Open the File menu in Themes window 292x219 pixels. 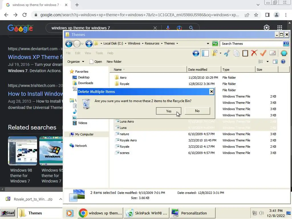tap(68, 53)
